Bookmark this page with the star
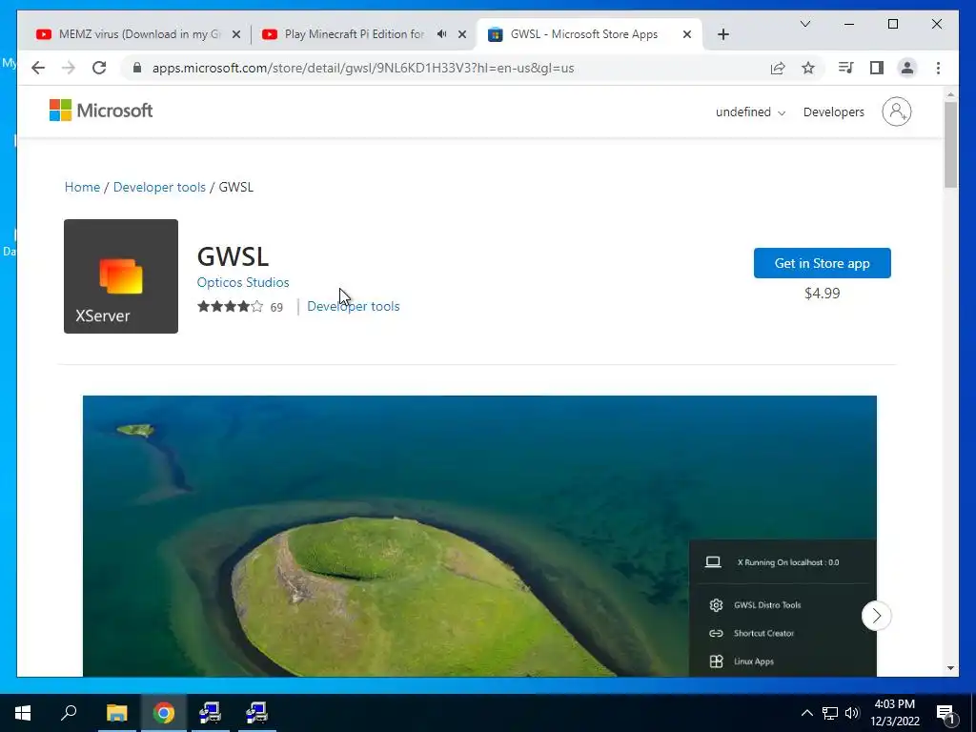Viewport: 976px width, 732px height. [808, 68]
